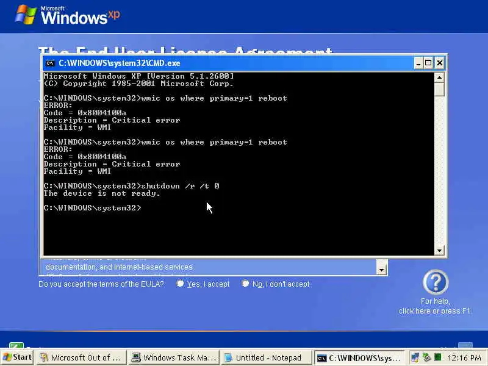Select No, I don't accept radio button
The width and height of the screenshot is (488, 366).
tap(245, 283)
